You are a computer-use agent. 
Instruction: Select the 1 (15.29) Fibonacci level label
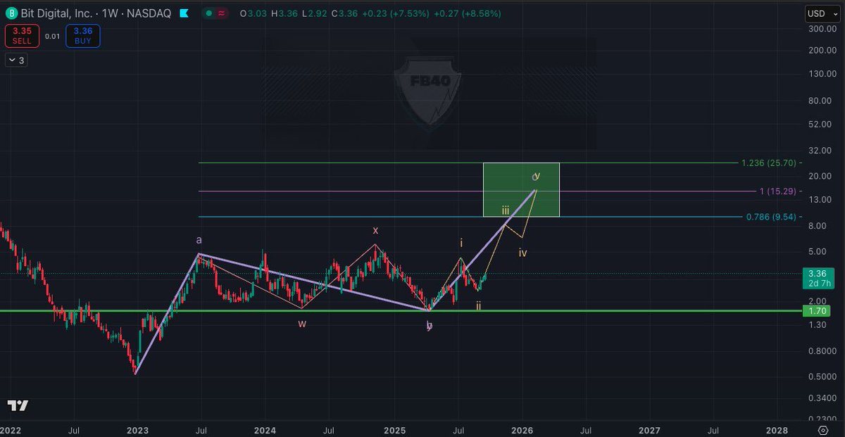[778, 191]
